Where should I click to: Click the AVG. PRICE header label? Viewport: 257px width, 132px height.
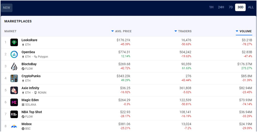click(123, 31)
